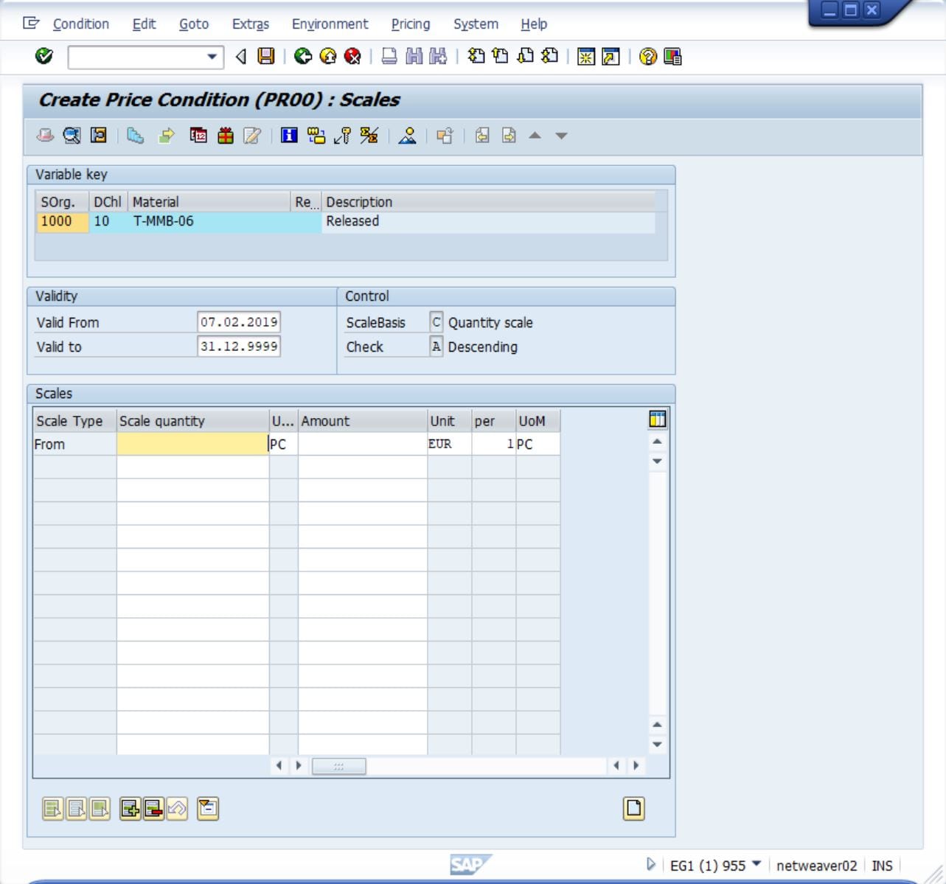Click the Save disk icon

(266, 56)
